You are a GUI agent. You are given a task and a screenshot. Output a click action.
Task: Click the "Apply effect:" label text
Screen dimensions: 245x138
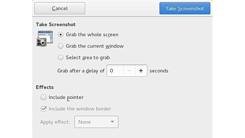pyautogui.click(x=55, y=122)
